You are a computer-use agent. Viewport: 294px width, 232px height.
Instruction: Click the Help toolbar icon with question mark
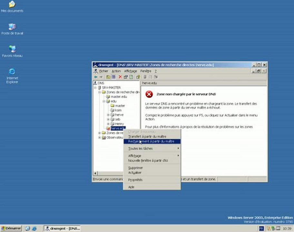coord(138,77)
